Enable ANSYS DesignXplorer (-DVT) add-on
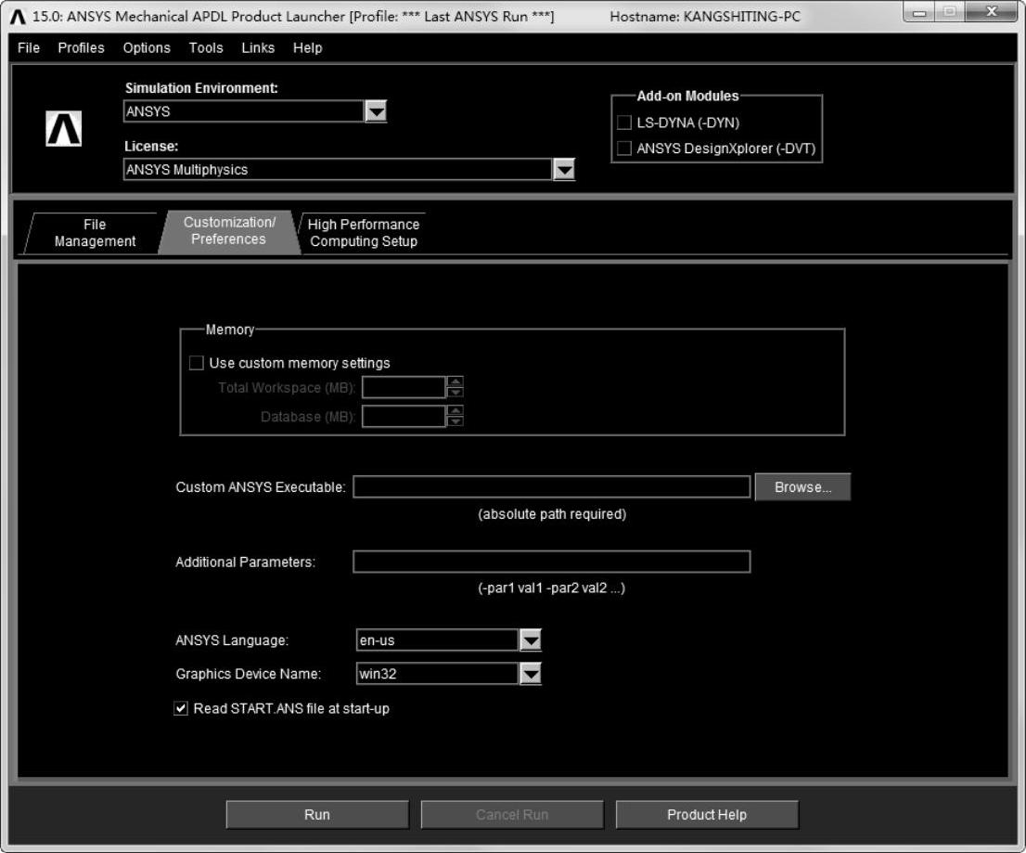 pyautogui.click(x=624, y=149)
